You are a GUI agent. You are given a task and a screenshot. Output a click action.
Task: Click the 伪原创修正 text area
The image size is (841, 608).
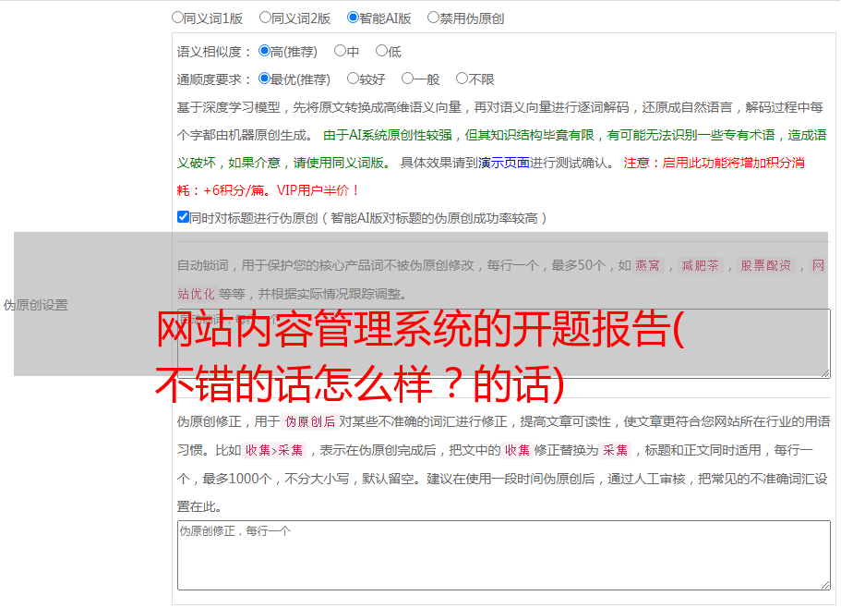[504, 555]
